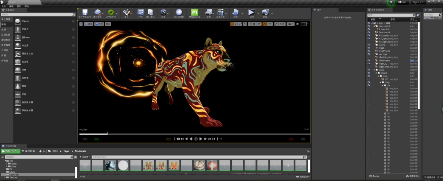The height and width of the screenshot is (181, 443).
Task: Open the Megascans green icon
Action: click(x=194, y=12)
